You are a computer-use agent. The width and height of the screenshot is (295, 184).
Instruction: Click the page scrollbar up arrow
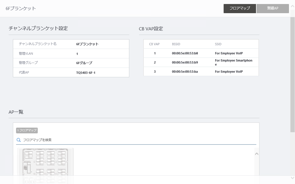click(x=292, y=6)
